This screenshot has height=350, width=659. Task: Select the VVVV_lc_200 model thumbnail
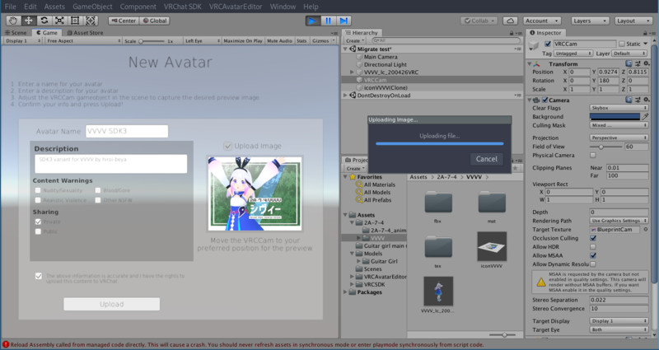coord(438,291)
